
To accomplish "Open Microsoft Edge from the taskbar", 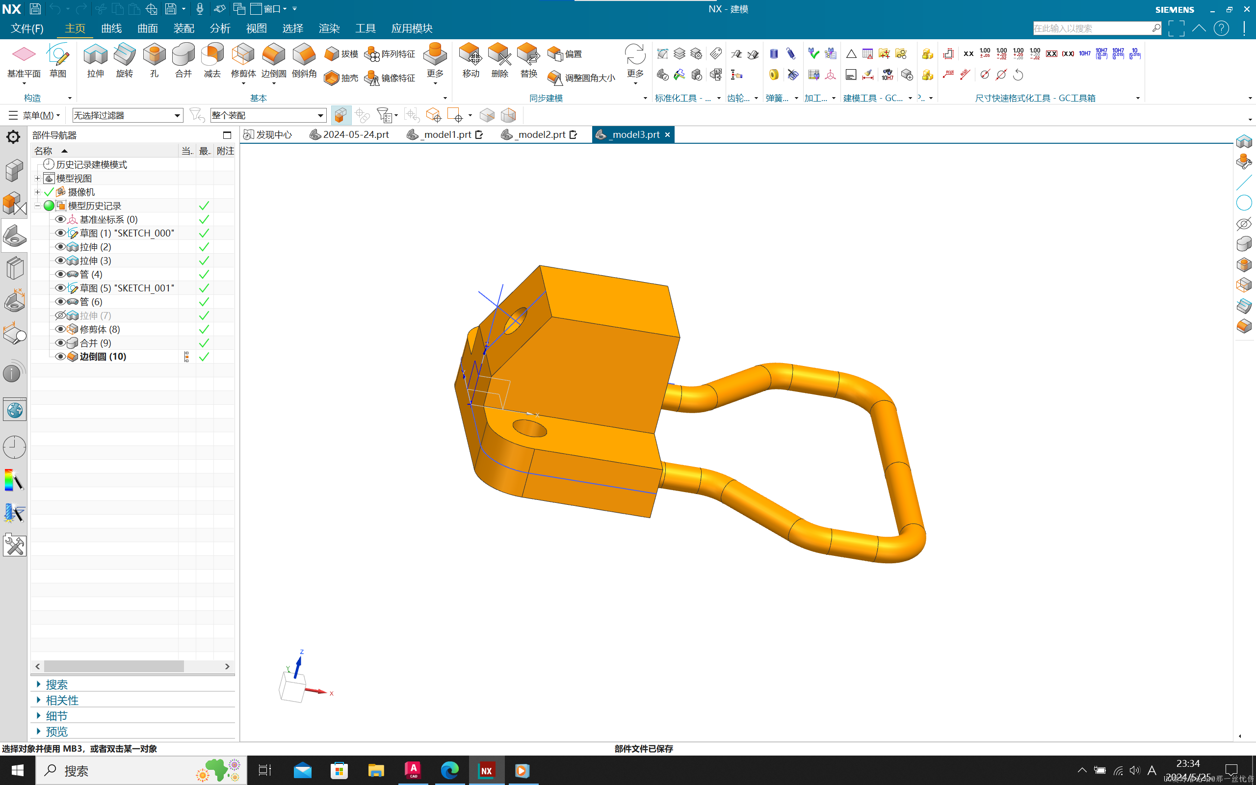I will click(x=449, y=770).
